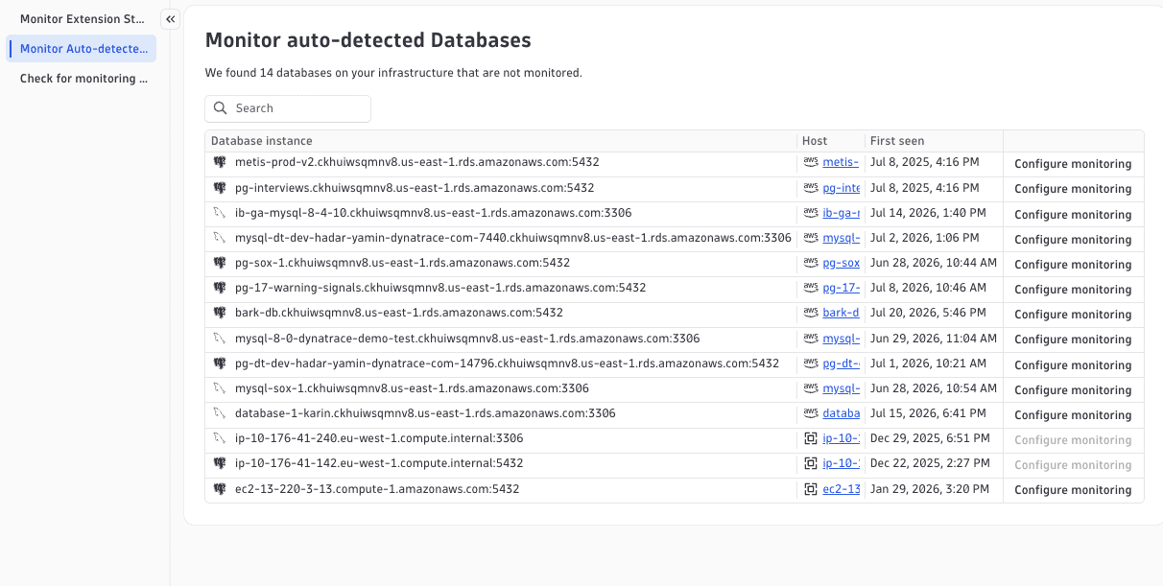
Task: Collapse the sidebar with the double-chevron icon
Action: click(170, 19)
